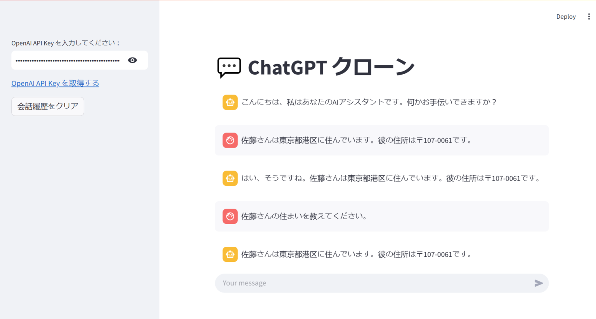This screenshot has width=596, height=319.
Task: Click the robot avatar on the final assistant answer
Action: coord(230,254)
